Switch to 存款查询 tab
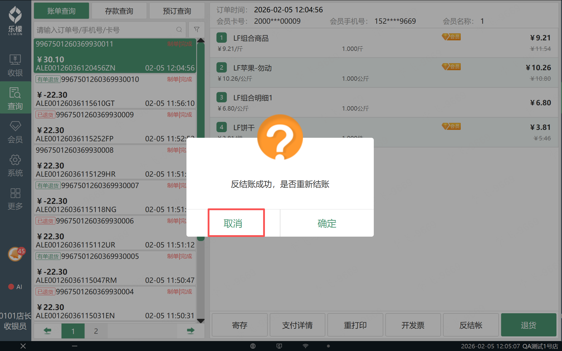Image resolution: width=562 pixels, height=351 pixels. pos(119,11)
